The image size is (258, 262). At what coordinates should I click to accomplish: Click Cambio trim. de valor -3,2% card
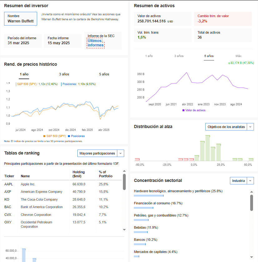click(223, 19)
